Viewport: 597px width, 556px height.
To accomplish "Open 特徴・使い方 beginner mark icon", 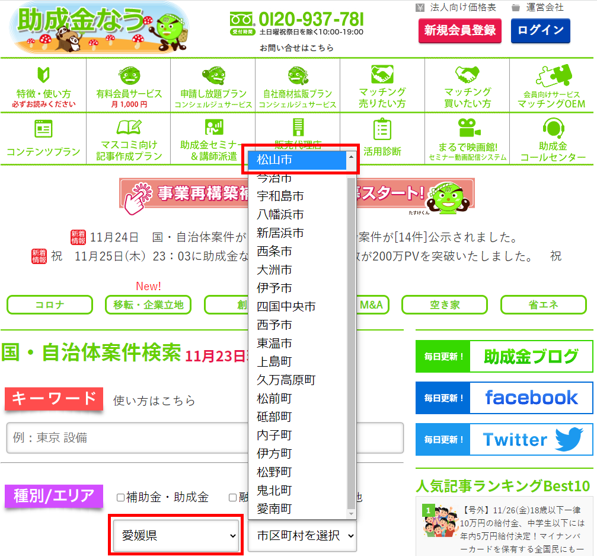I will (x=43, y=75).
